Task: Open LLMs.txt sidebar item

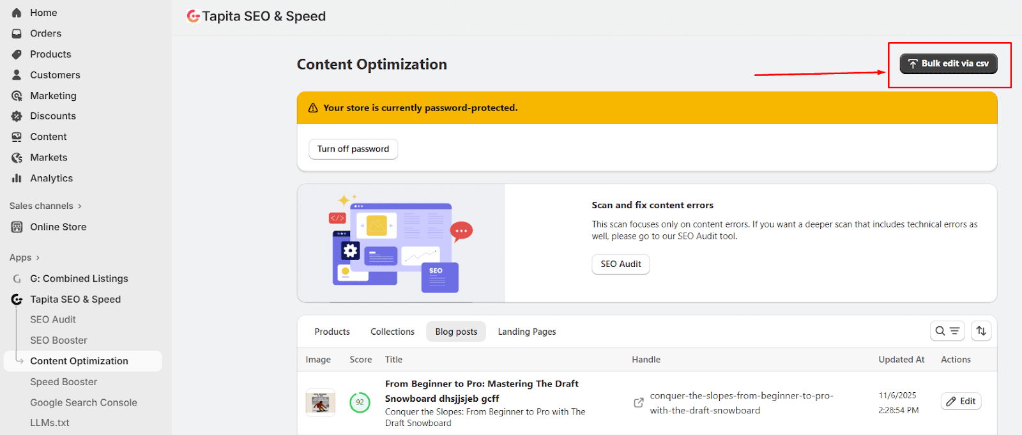Action: click(50, 423)
